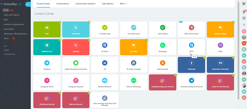Image resolution: width=247 pixels, height=109 pixels.
Task: Open the Telegram channel tile
Action: click(47, 65)
